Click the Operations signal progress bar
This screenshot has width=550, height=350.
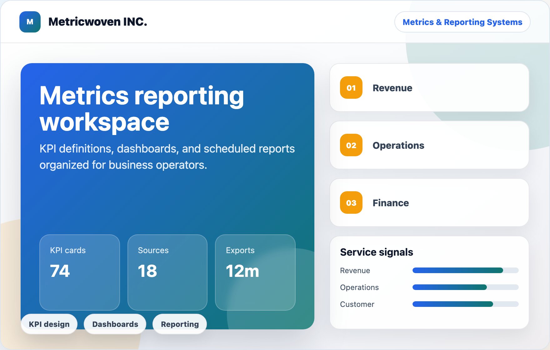(465, 287)
